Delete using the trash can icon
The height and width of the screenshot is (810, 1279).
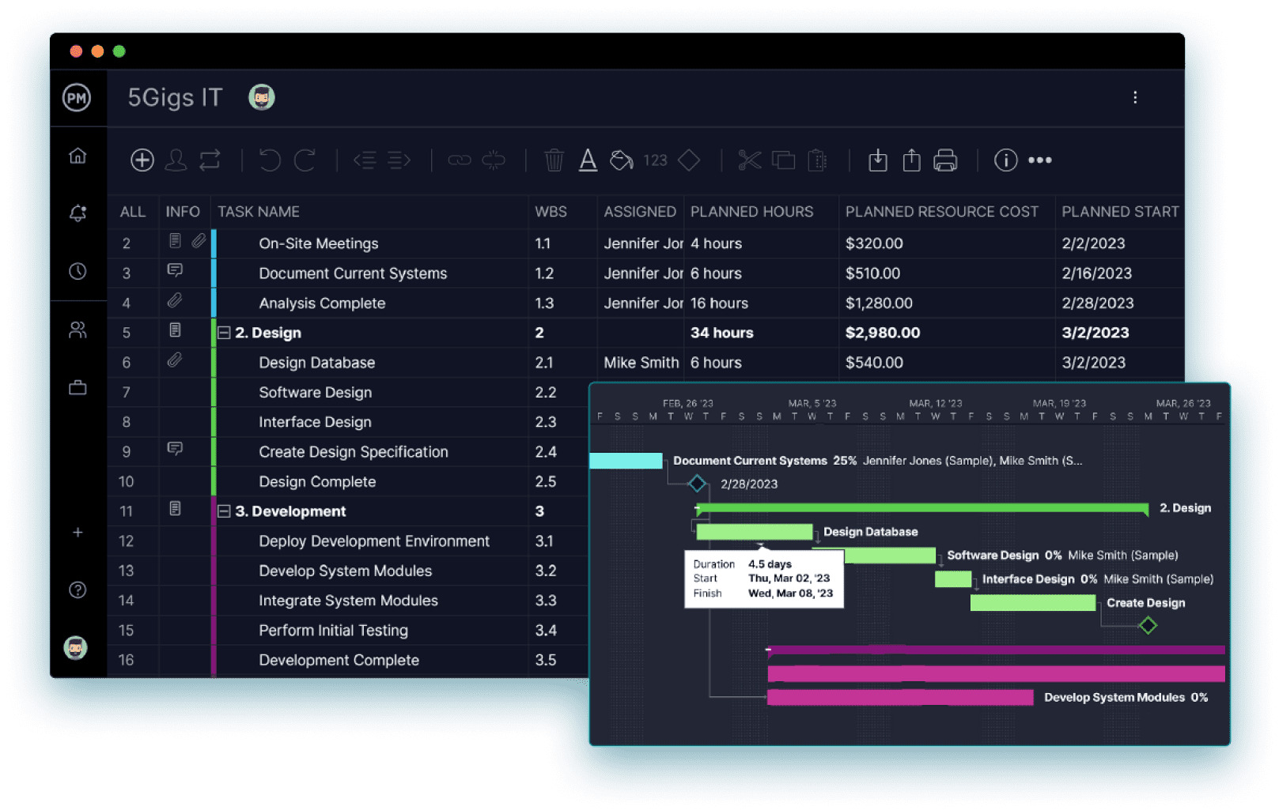[554, 160]
